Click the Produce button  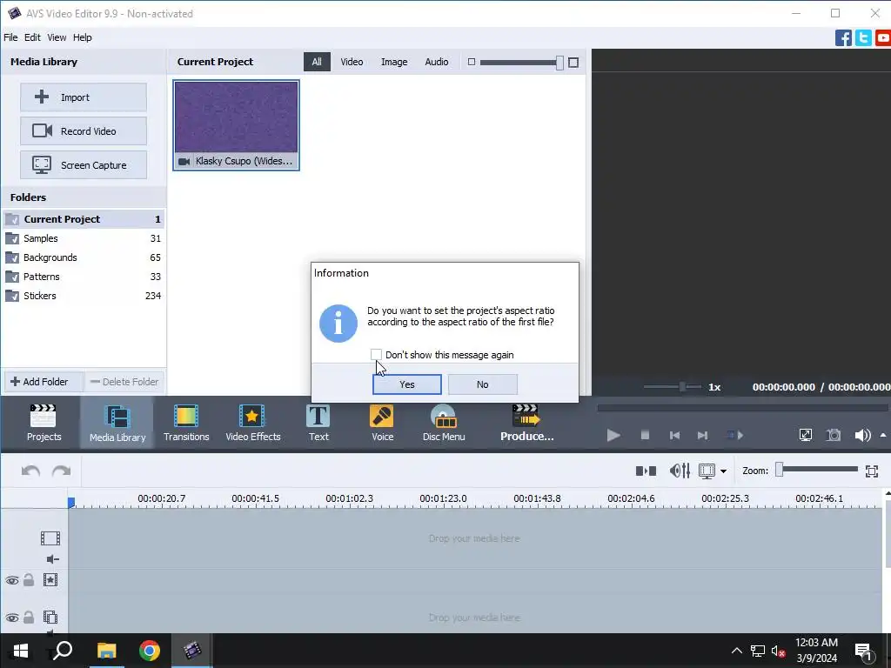526,423
